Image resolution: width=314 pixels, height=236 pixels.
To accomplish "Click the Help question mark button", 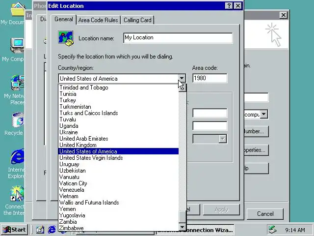I will click(x=229, y=5).
